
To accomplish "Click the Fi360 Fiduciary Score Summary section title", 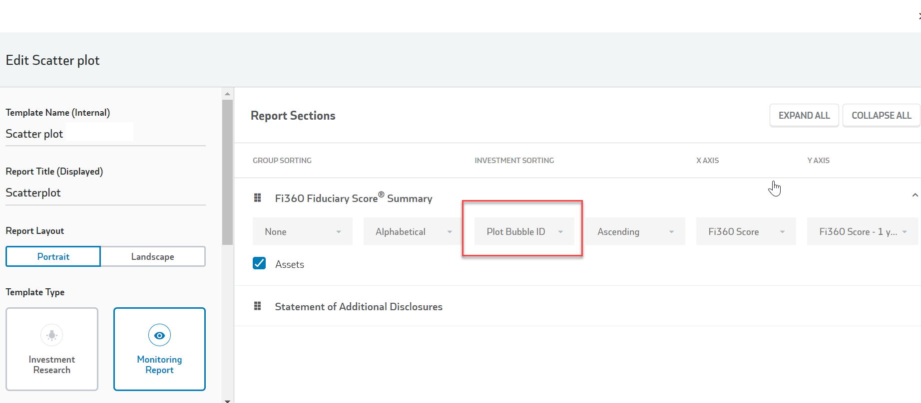I will [x=354, y=198].
